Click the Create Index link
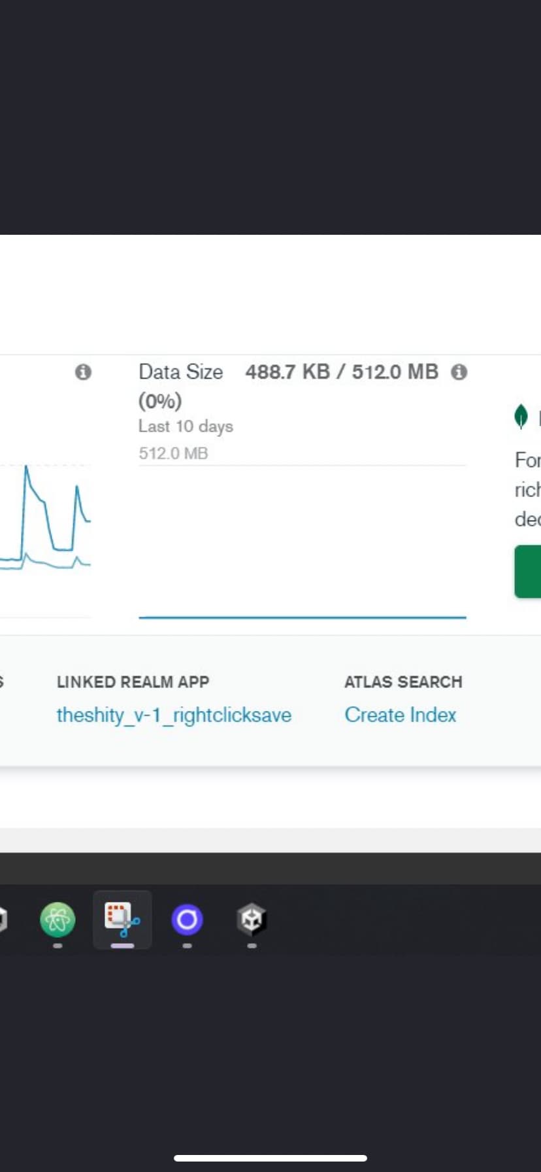Screen dimensions: 541x1172 click(x=400, y=715)
